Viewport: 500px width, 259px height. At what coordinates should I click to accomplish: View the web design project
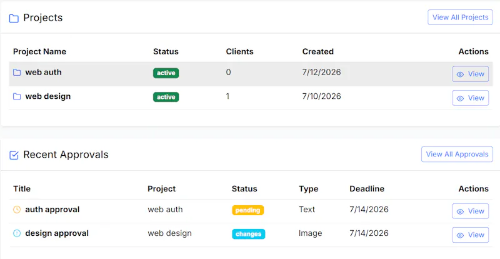(471, 98)
